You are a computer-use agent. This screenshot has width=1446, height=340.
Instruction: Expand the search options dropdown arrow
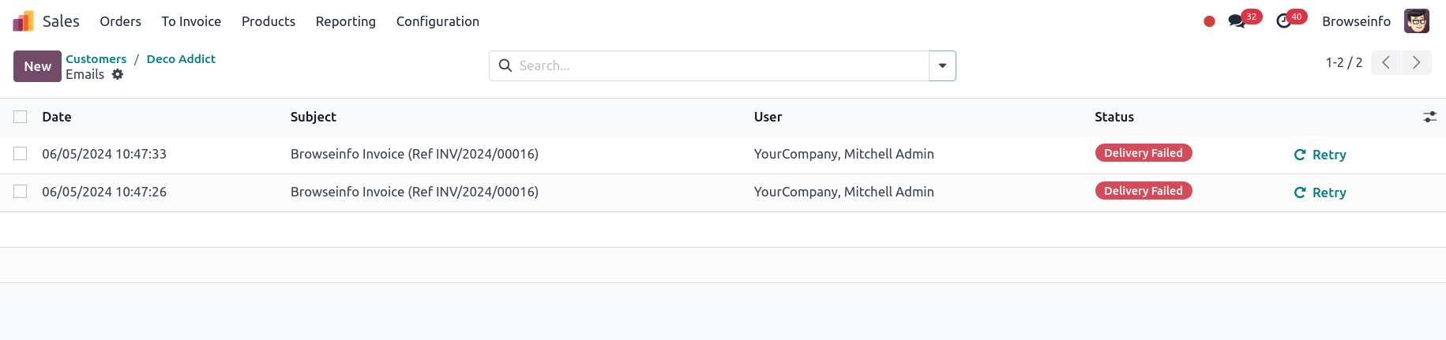pyautogui.click(x=942, y=65)
